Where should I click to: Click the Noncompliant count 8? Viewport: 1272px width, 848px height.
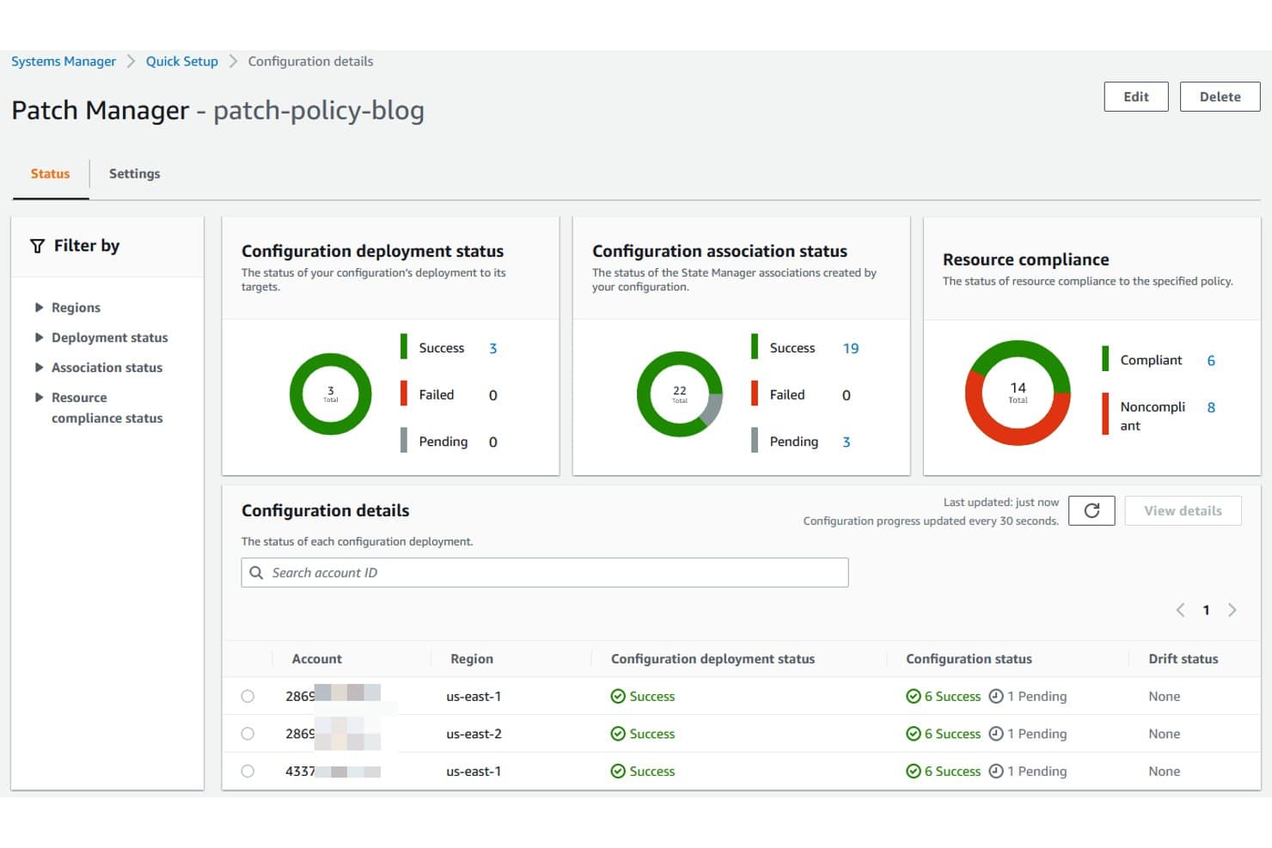coord(1211,407)
